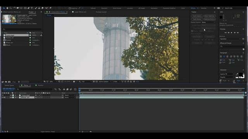Pick a color with the Character eyedropper
Image resolution: width=248 pixels, height=139 pixels.
237,74
